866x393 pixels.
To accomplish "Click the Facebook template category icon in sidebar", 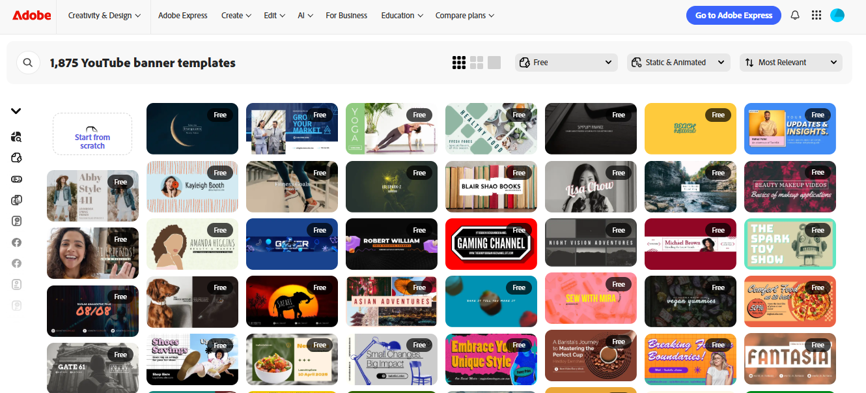I will pos(16,242).
